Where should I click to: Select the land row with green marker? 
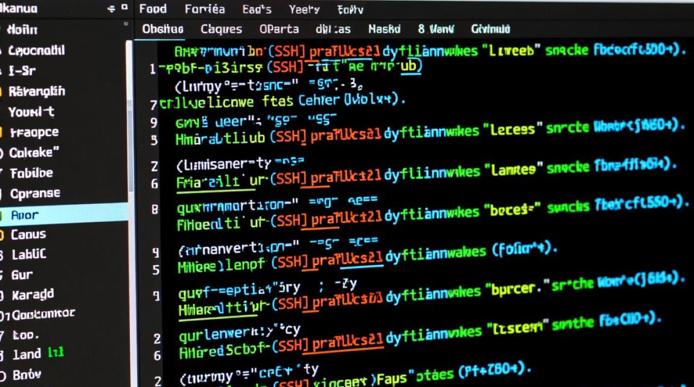pyautogui.click(x=38, y=354)
